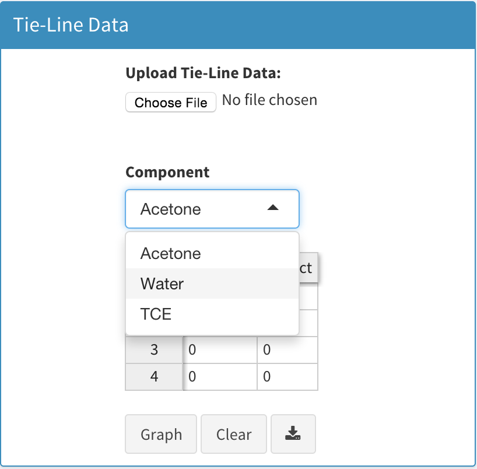Screen dimensions: 477x469
Task: Click the partially hidden column header ending in 'ct'
Action: pos(307,268)
